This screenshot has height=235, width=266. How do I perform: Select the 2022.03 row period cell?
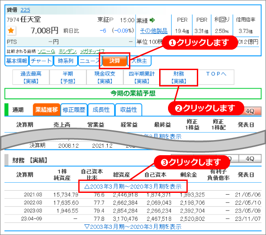(33, 203)
